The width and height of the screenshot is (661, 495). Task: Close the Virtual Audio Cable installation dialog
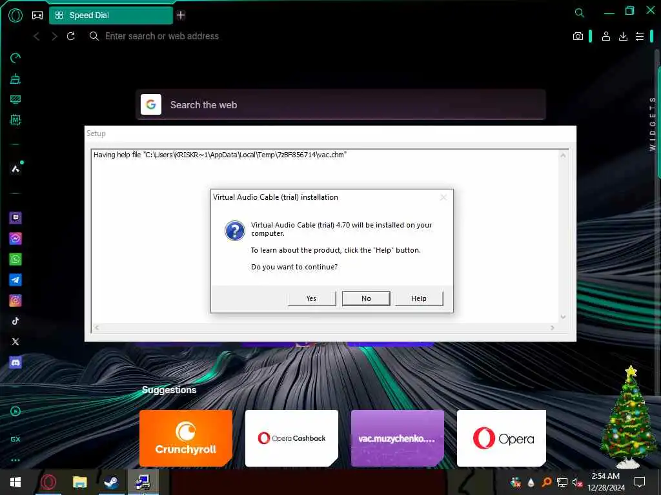443,197
